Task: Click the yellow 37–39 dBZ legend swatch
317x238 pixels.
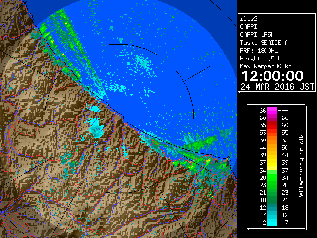Action: (272, 163)
